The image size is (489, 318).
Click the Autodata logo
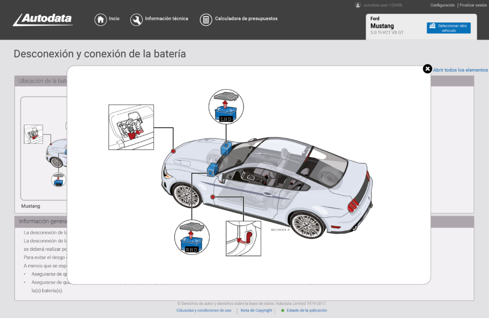coord(43,19)
